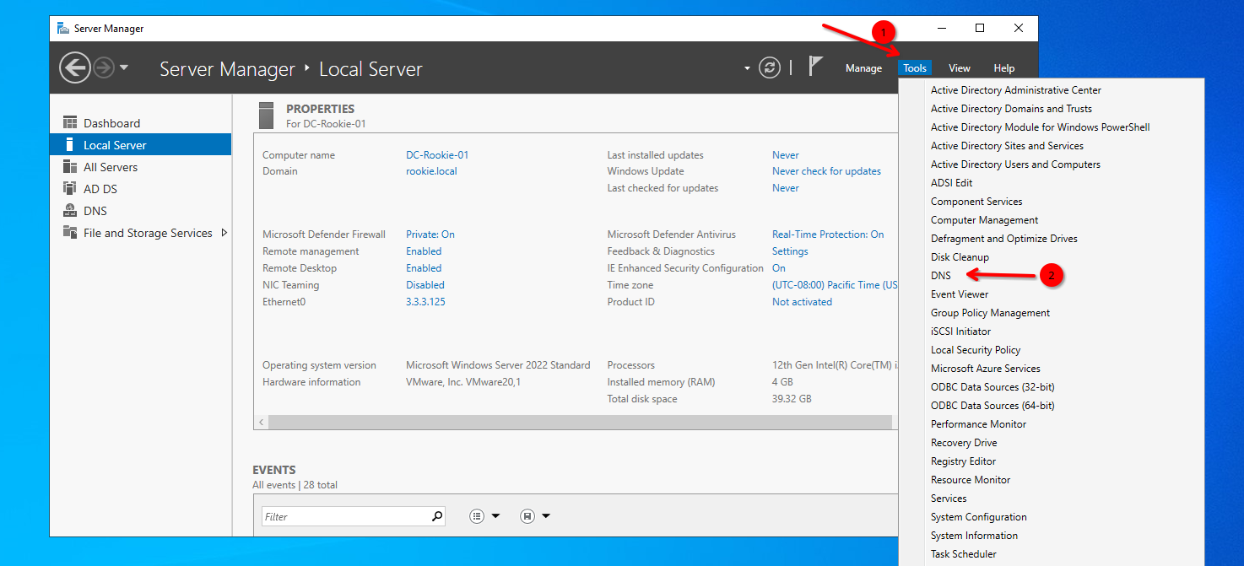Open the Manage menu
Screen dimensions: 1244x566
863,68
